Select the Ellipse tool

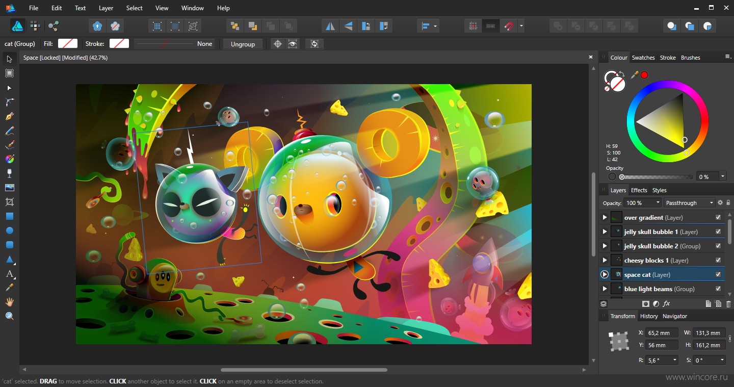click(9, 230)
